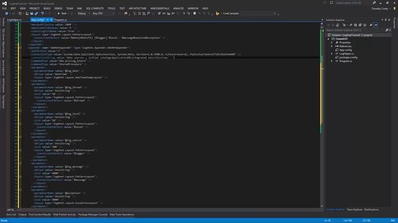Open the Error List tab
Viewport: 398px width, 223px height.
coord(11,215)
